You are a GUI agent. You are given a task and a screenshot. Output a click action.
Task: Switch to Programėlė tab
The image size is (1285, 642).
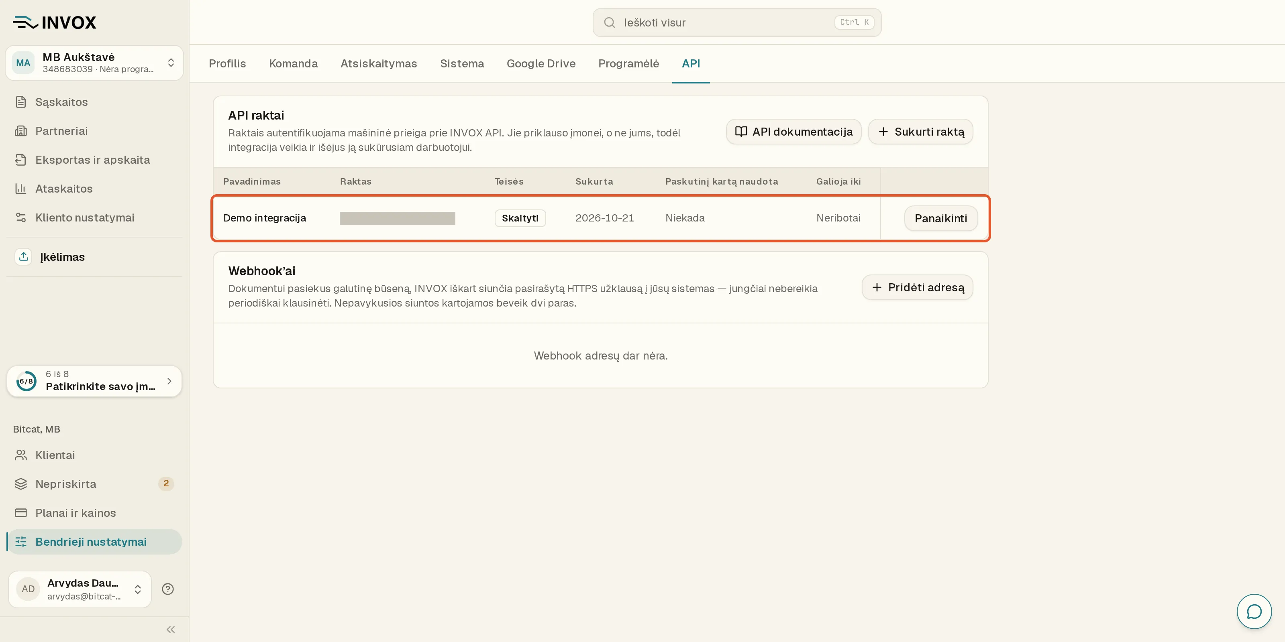coord(628,64)
